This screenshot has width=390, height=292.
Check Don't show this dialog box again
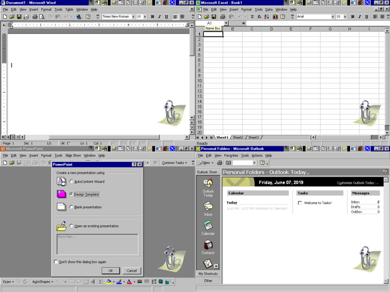(x=56, y=262)
